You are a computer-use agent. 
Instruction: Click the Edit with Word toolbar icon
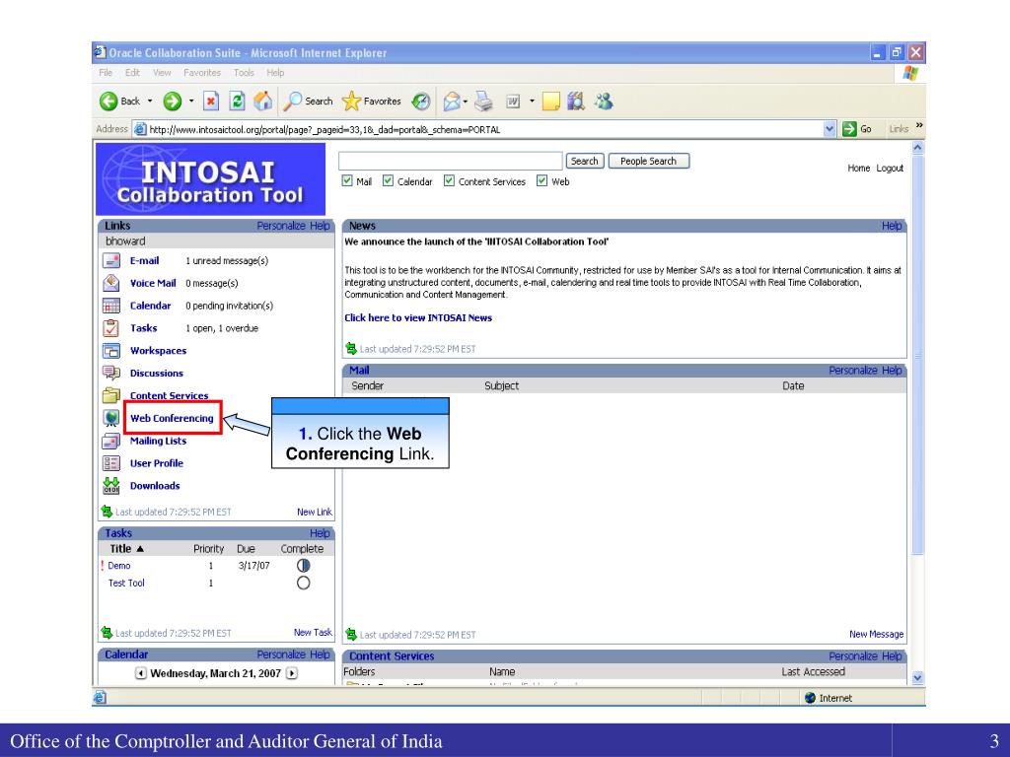[x=513, y=102]
